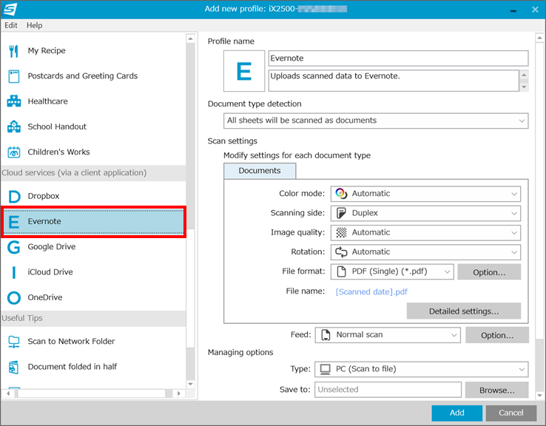Select the Google Drive G icon

(x=14, y=247)
